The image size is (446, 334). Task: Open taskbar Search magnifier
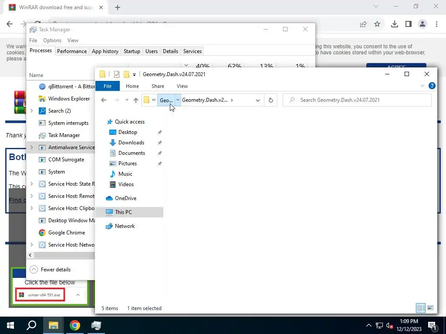[31, 325]
